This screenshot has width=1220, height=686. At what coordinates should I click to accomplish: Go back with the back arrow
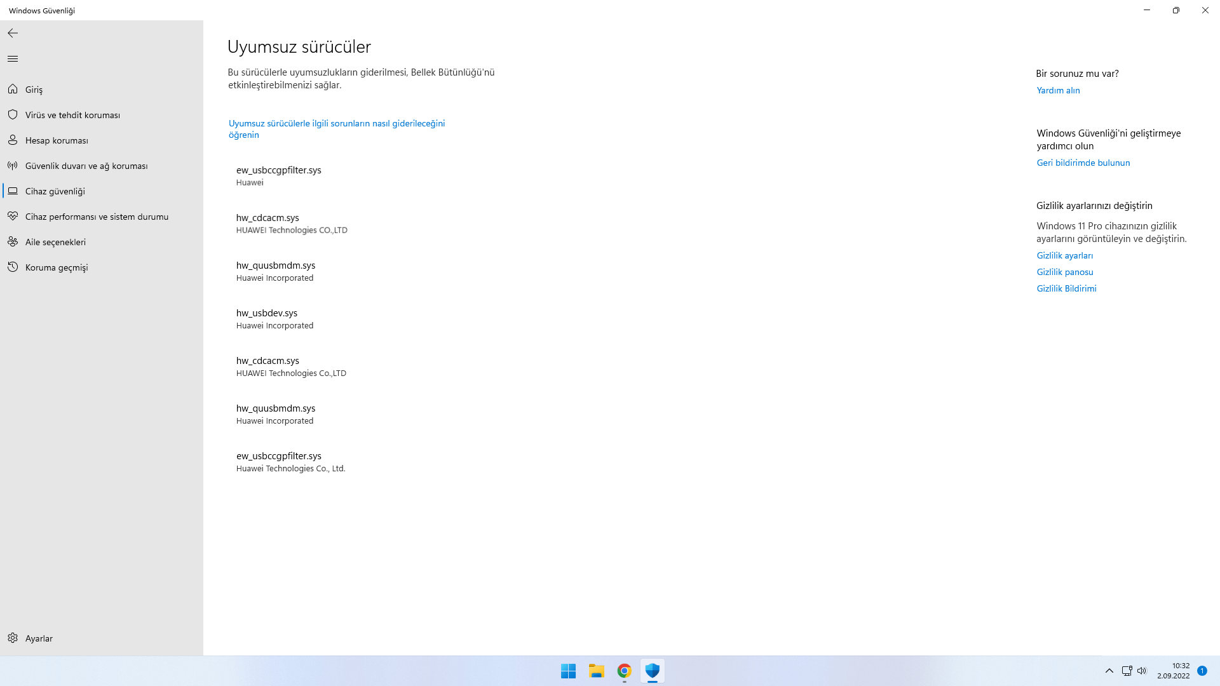pos(13,33)
